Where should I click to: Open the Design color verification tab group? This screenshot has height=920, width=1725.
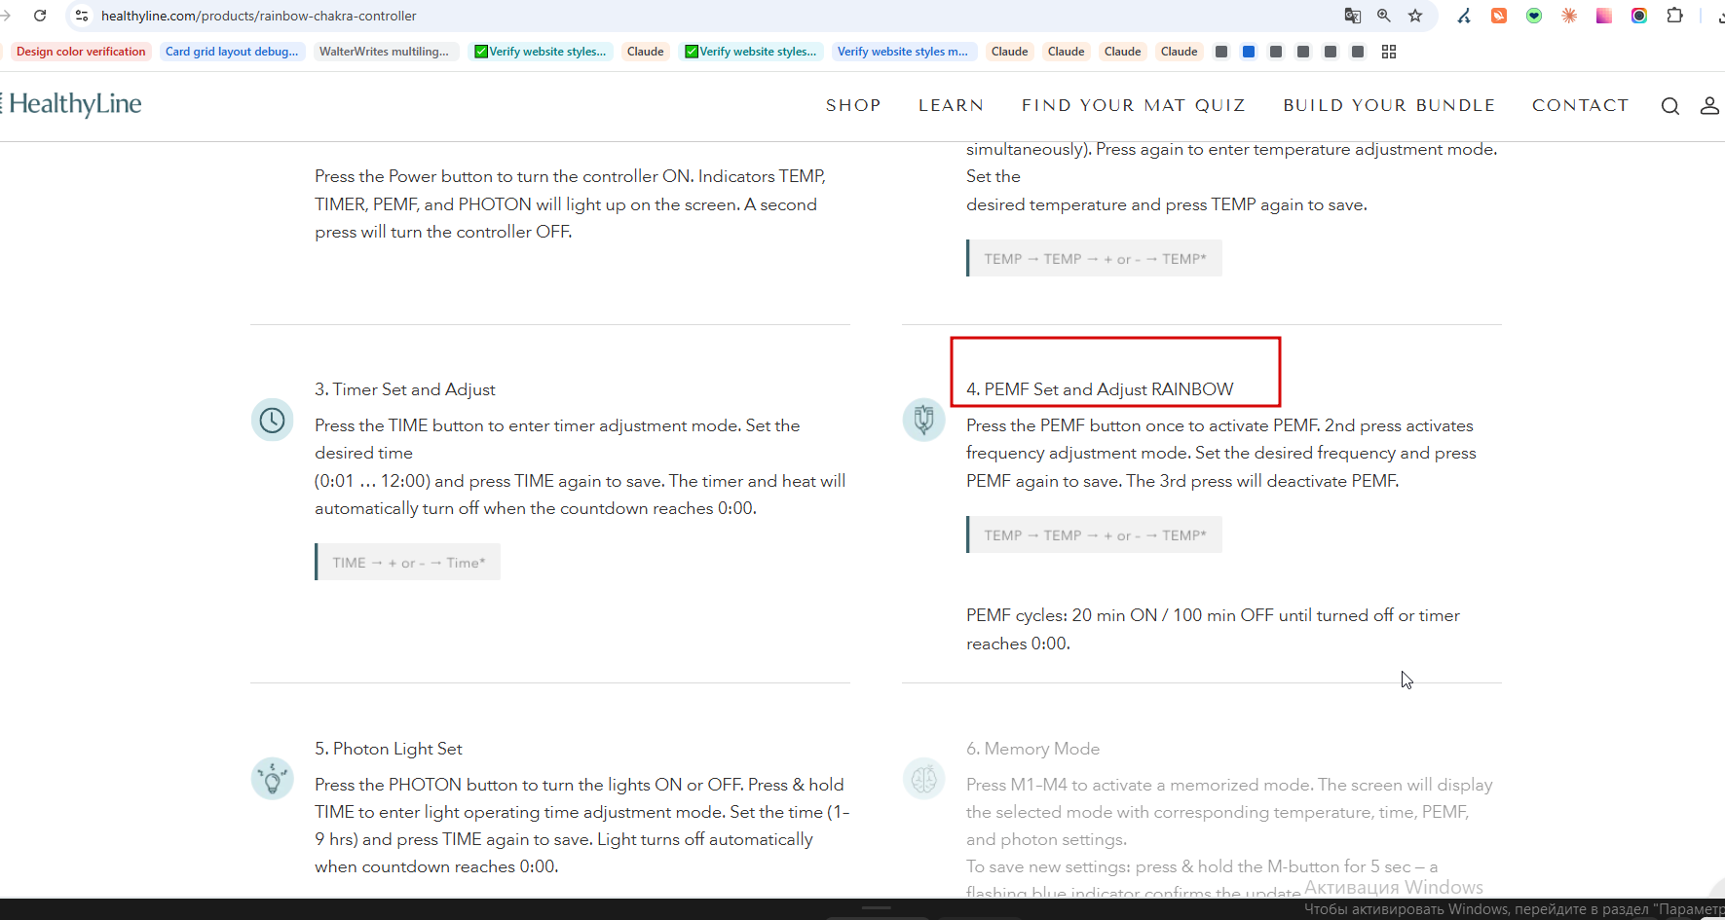click(x=81, y=52)
